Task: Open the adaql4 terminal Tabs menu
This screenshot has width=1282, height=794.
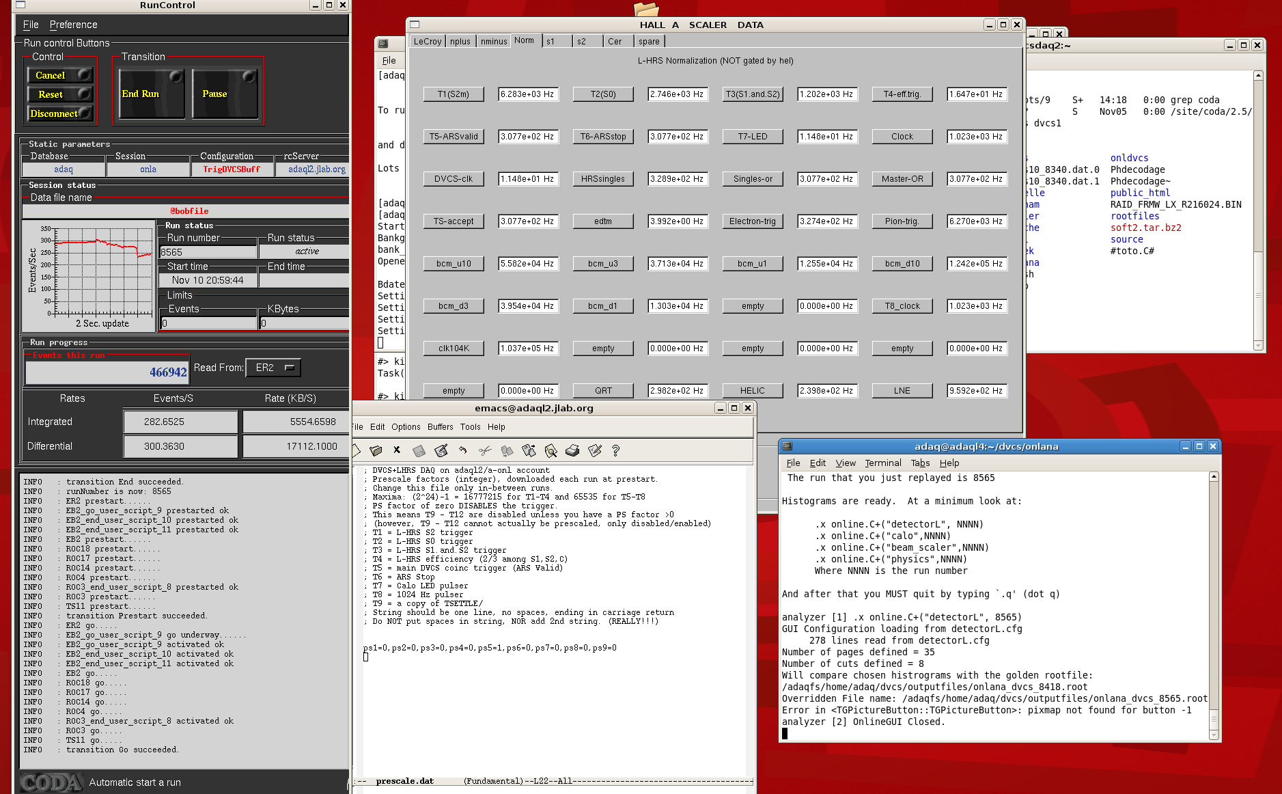Action: pos(920,463)
